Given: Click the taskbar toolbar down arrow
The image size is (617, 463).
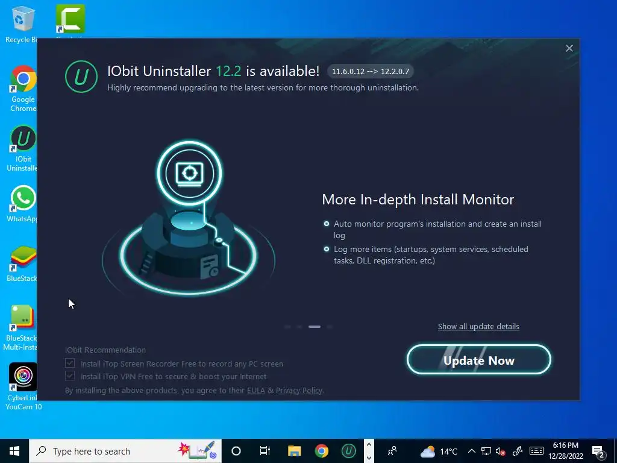Looking at the screenshot, I should tap(369, 458).
